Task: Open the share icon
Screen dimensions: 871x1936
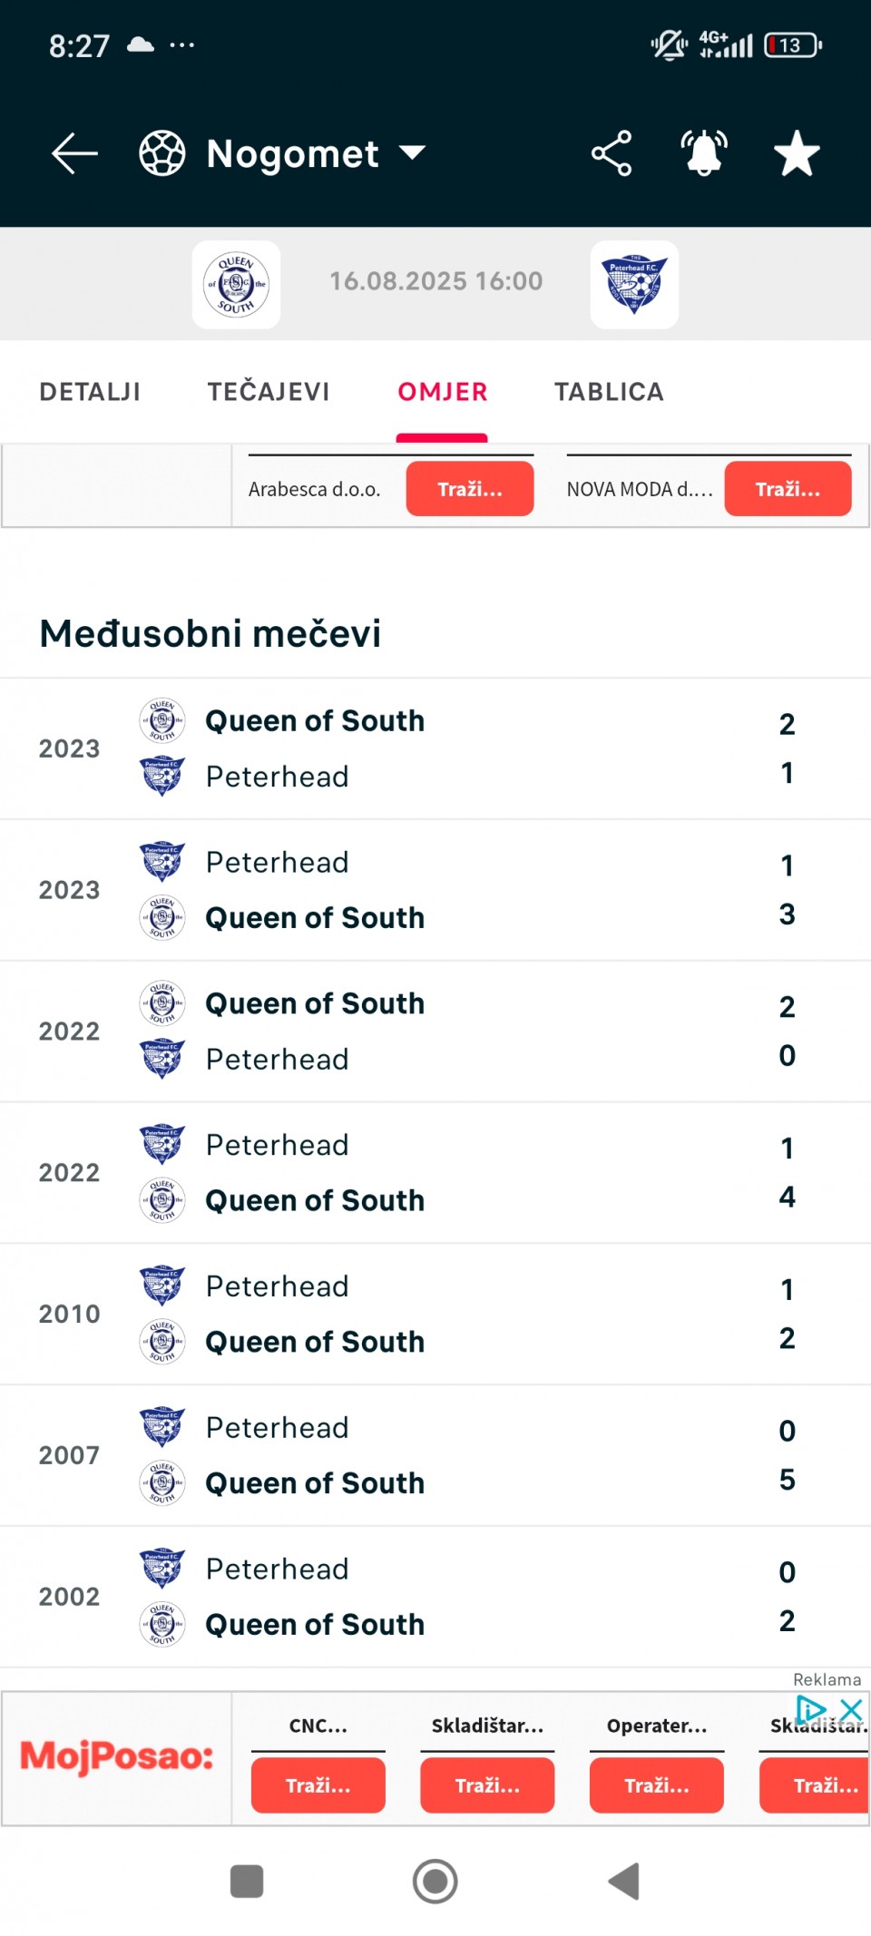Action: click(612, 153)
